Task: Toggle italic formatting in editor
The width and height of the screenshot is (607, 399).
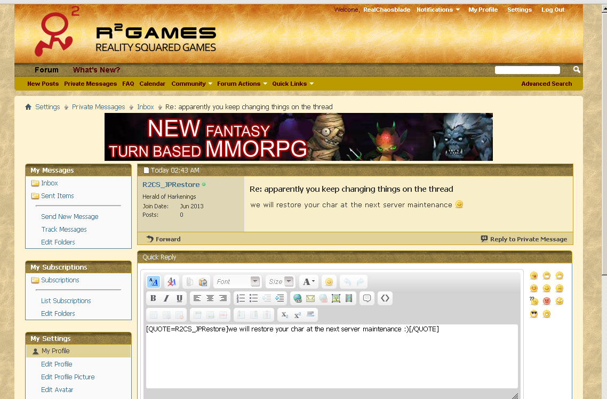Action: (x=166, y=298)
